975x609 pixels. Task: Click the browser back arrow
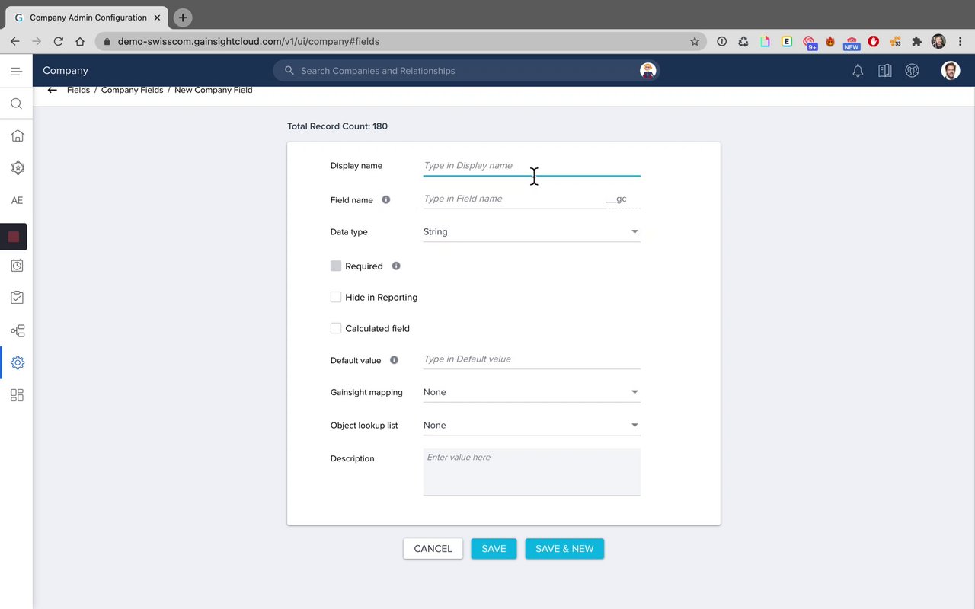tap(14, 42)
